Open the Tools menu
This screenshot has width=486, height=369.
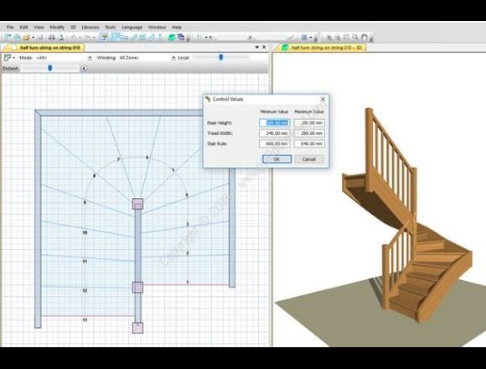[110, 28]
